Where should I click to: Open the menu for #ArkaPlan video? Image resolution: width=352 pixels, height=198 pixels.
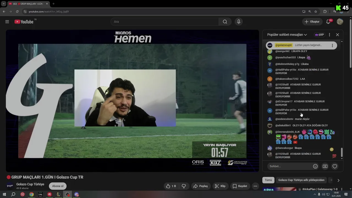342,189
